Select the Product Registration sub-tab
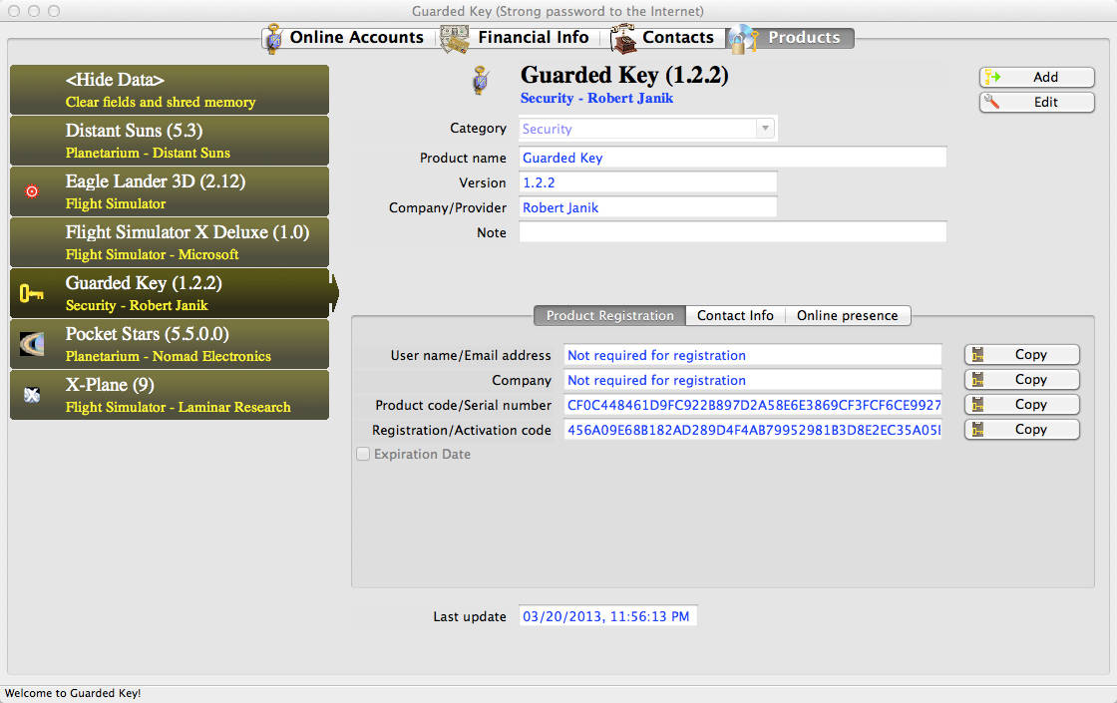Viewport: 1117px width, 703px height. click(x=609, y=315)
